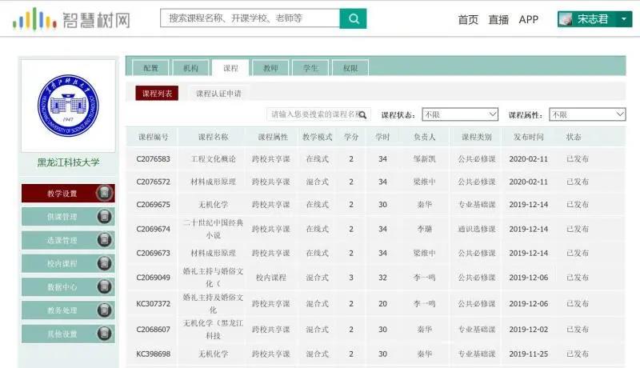Open the 课程认证申请 sub-tab

point(218,94)
